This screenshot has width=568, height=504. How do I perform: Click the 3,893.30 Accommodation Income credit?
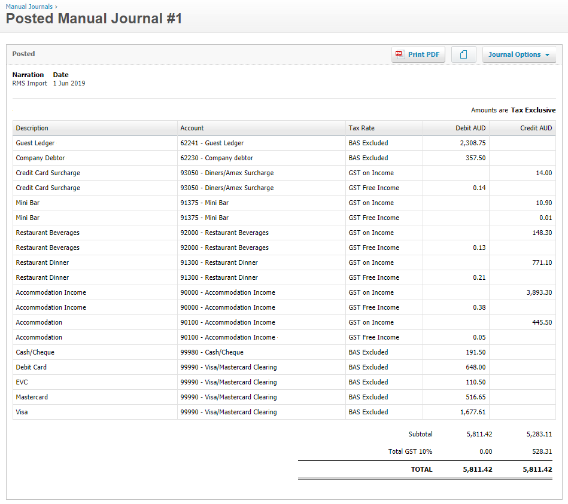click(x=539, y=292)
